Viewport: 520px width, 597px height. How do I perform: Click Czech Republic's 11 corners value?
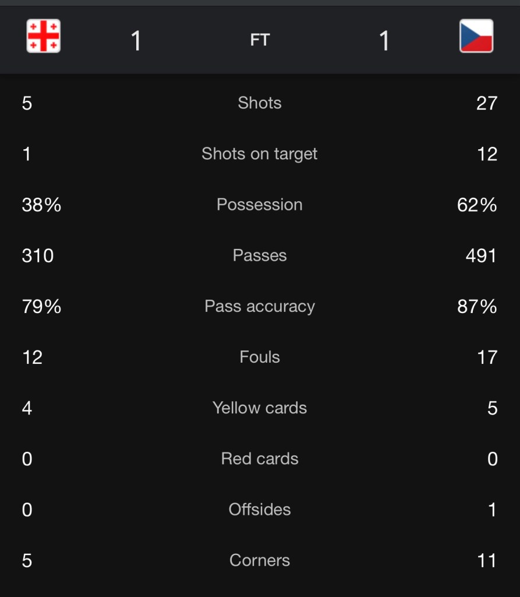(486, 560)
